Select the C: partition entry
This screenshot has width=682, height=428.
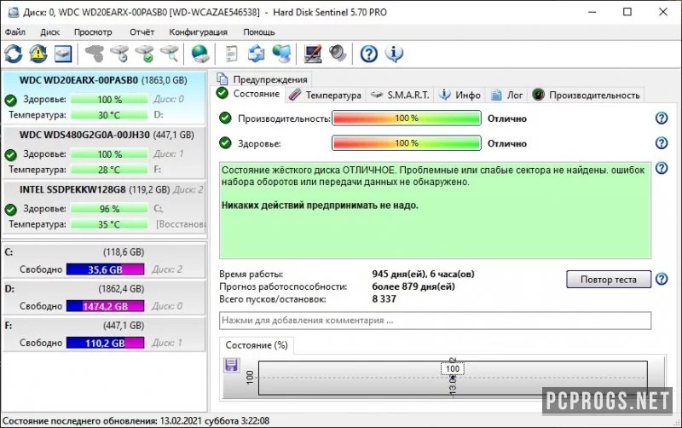point(103,261)
